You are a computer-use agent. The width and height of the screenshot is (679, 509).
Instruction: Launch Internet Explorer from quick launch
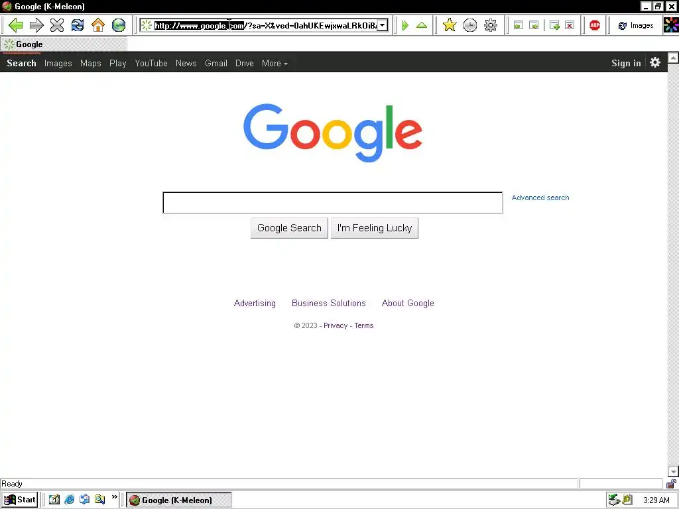click(x=69, y=500)
